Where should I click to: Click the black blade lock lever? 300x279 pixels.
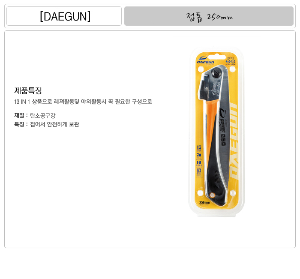coord(204,88)
